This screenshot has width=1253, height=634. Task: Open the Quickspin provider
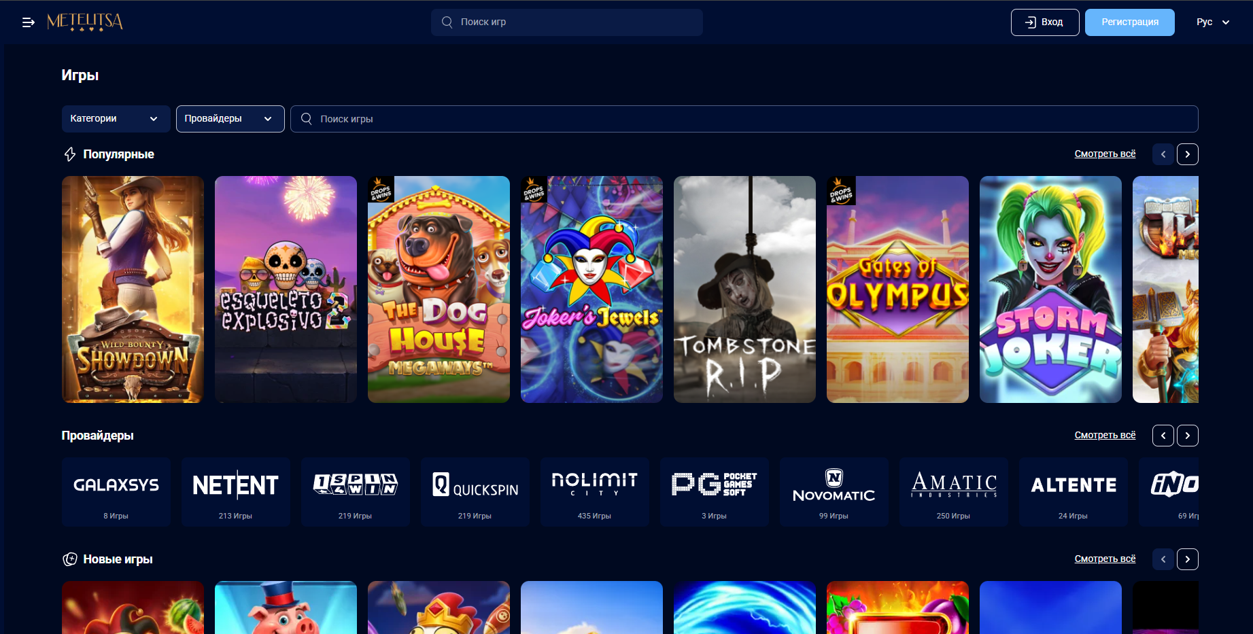(475, 492)
